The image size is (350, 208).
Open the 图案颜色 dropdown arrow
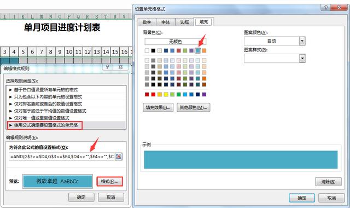point(302,41)
